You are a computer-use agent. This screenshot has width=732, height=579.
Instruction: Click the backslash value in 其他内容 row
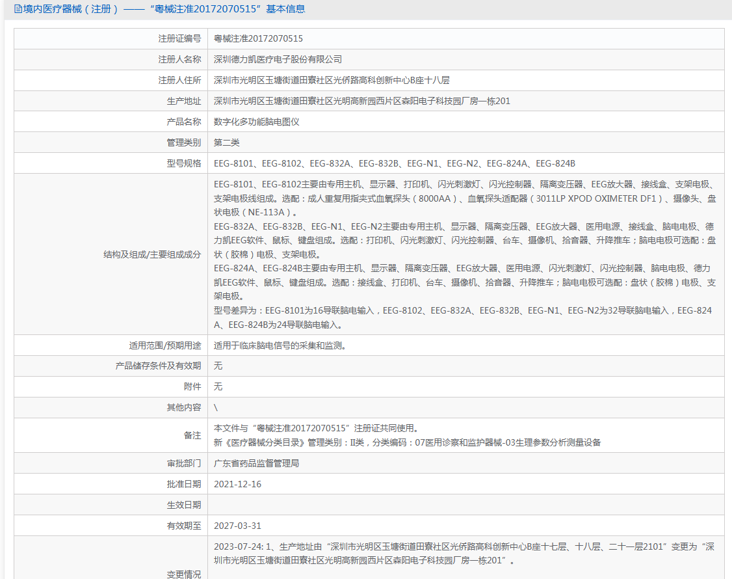(216, 407)
